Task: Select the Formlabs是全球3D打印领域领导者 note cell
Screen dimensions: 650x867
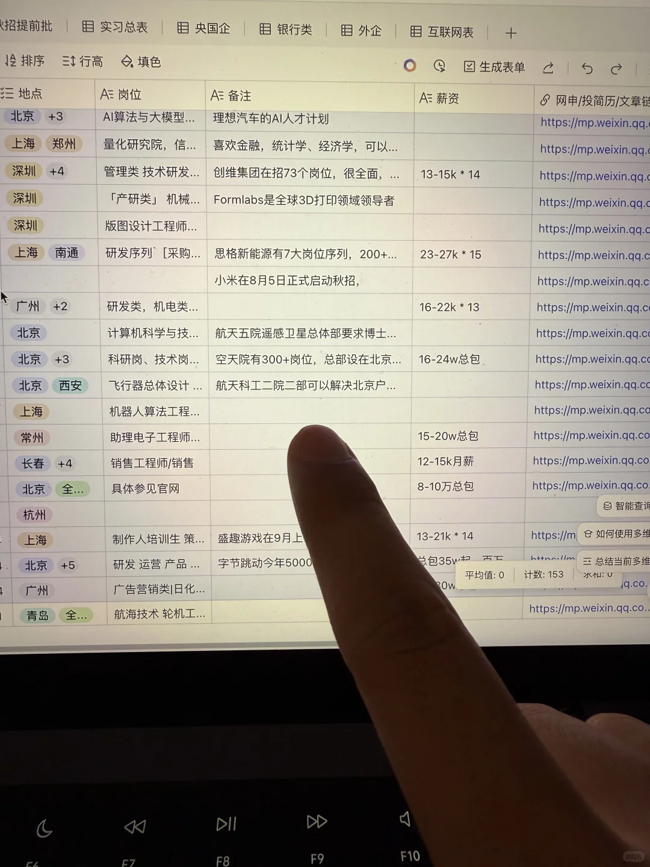Action: click(309, 200)
